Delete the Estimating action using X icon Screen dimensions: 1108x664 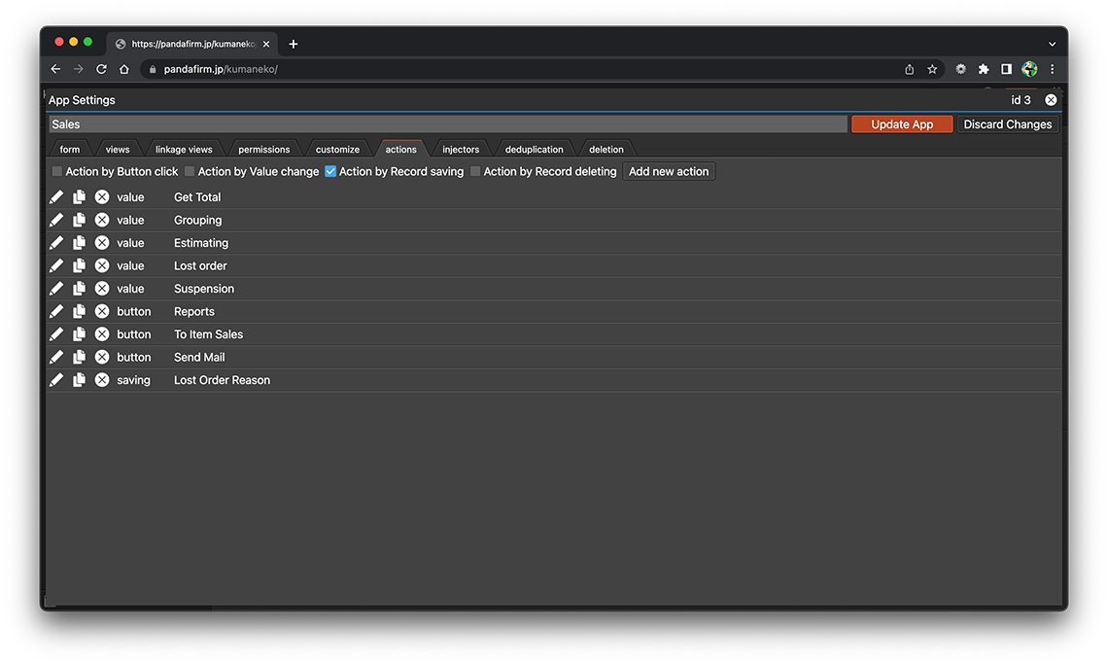[102, 243]
